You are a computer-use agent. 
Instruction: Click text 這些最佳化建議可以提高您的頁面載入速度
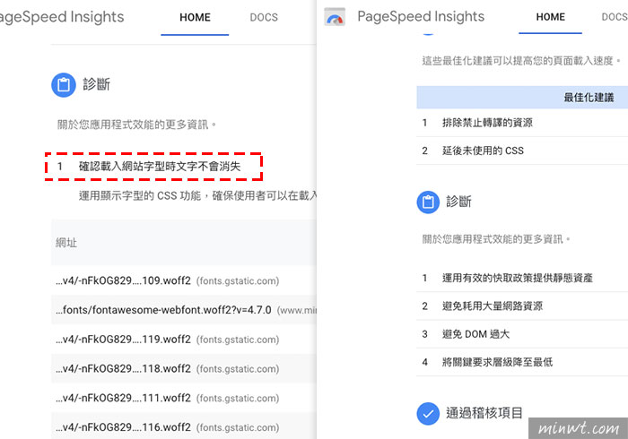pos(521,61)
